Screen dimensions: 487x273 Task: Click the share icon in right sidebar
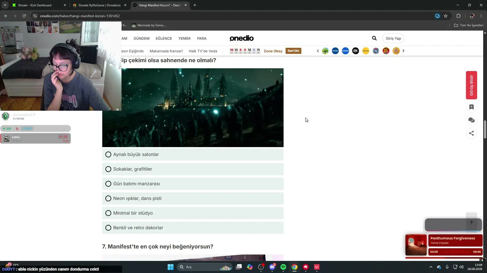(471, 133)
